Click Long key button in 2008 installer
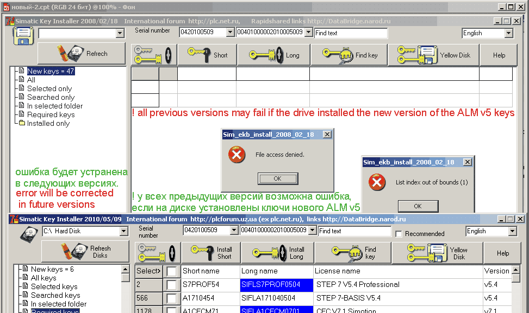The image size is (529, 313). (273, 55)
